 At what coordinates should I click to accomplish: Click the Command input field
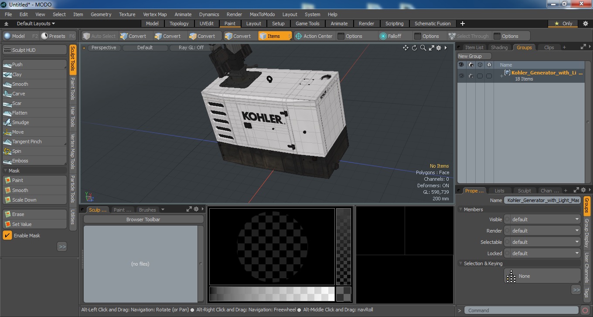[x=522, y=310]
